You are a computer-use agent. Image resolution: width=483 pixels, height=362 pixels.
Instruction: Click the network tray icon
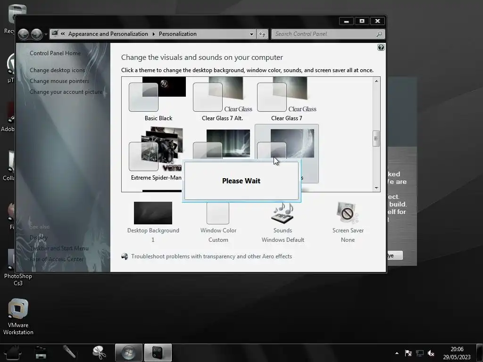419,353
